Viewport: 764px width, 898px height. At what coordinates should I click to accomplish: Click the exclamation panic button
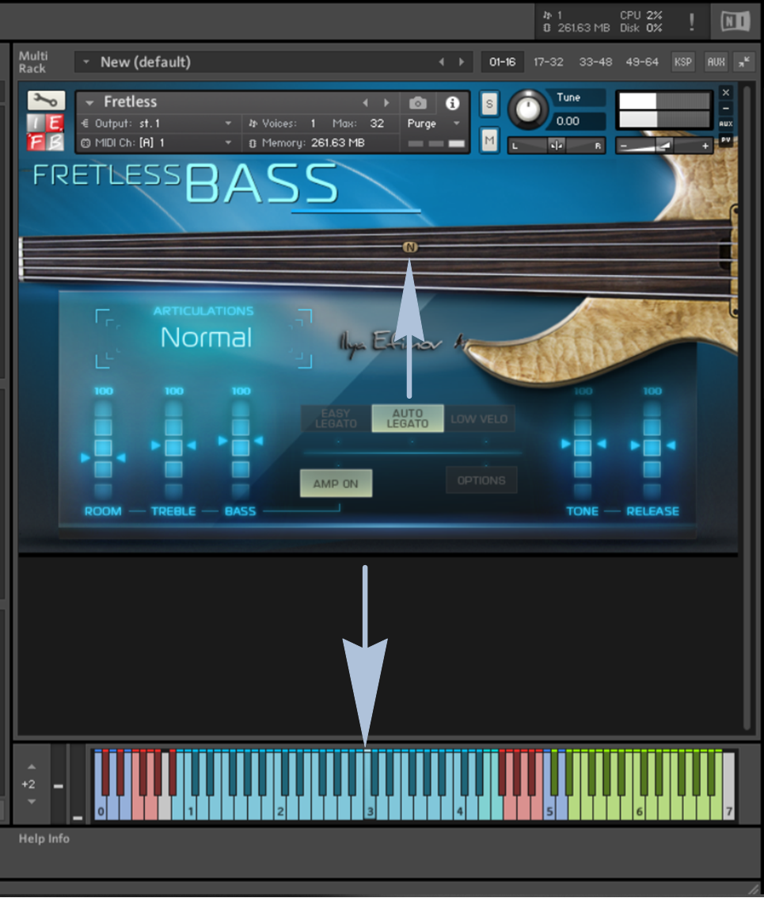692,22
